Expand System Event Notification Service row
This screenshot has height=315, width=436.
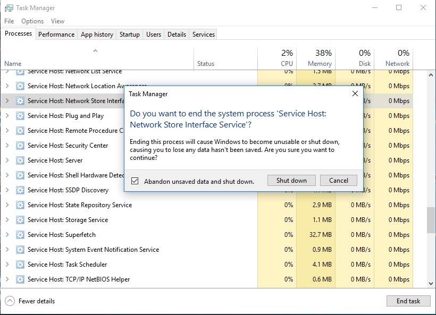click(7, 250)
